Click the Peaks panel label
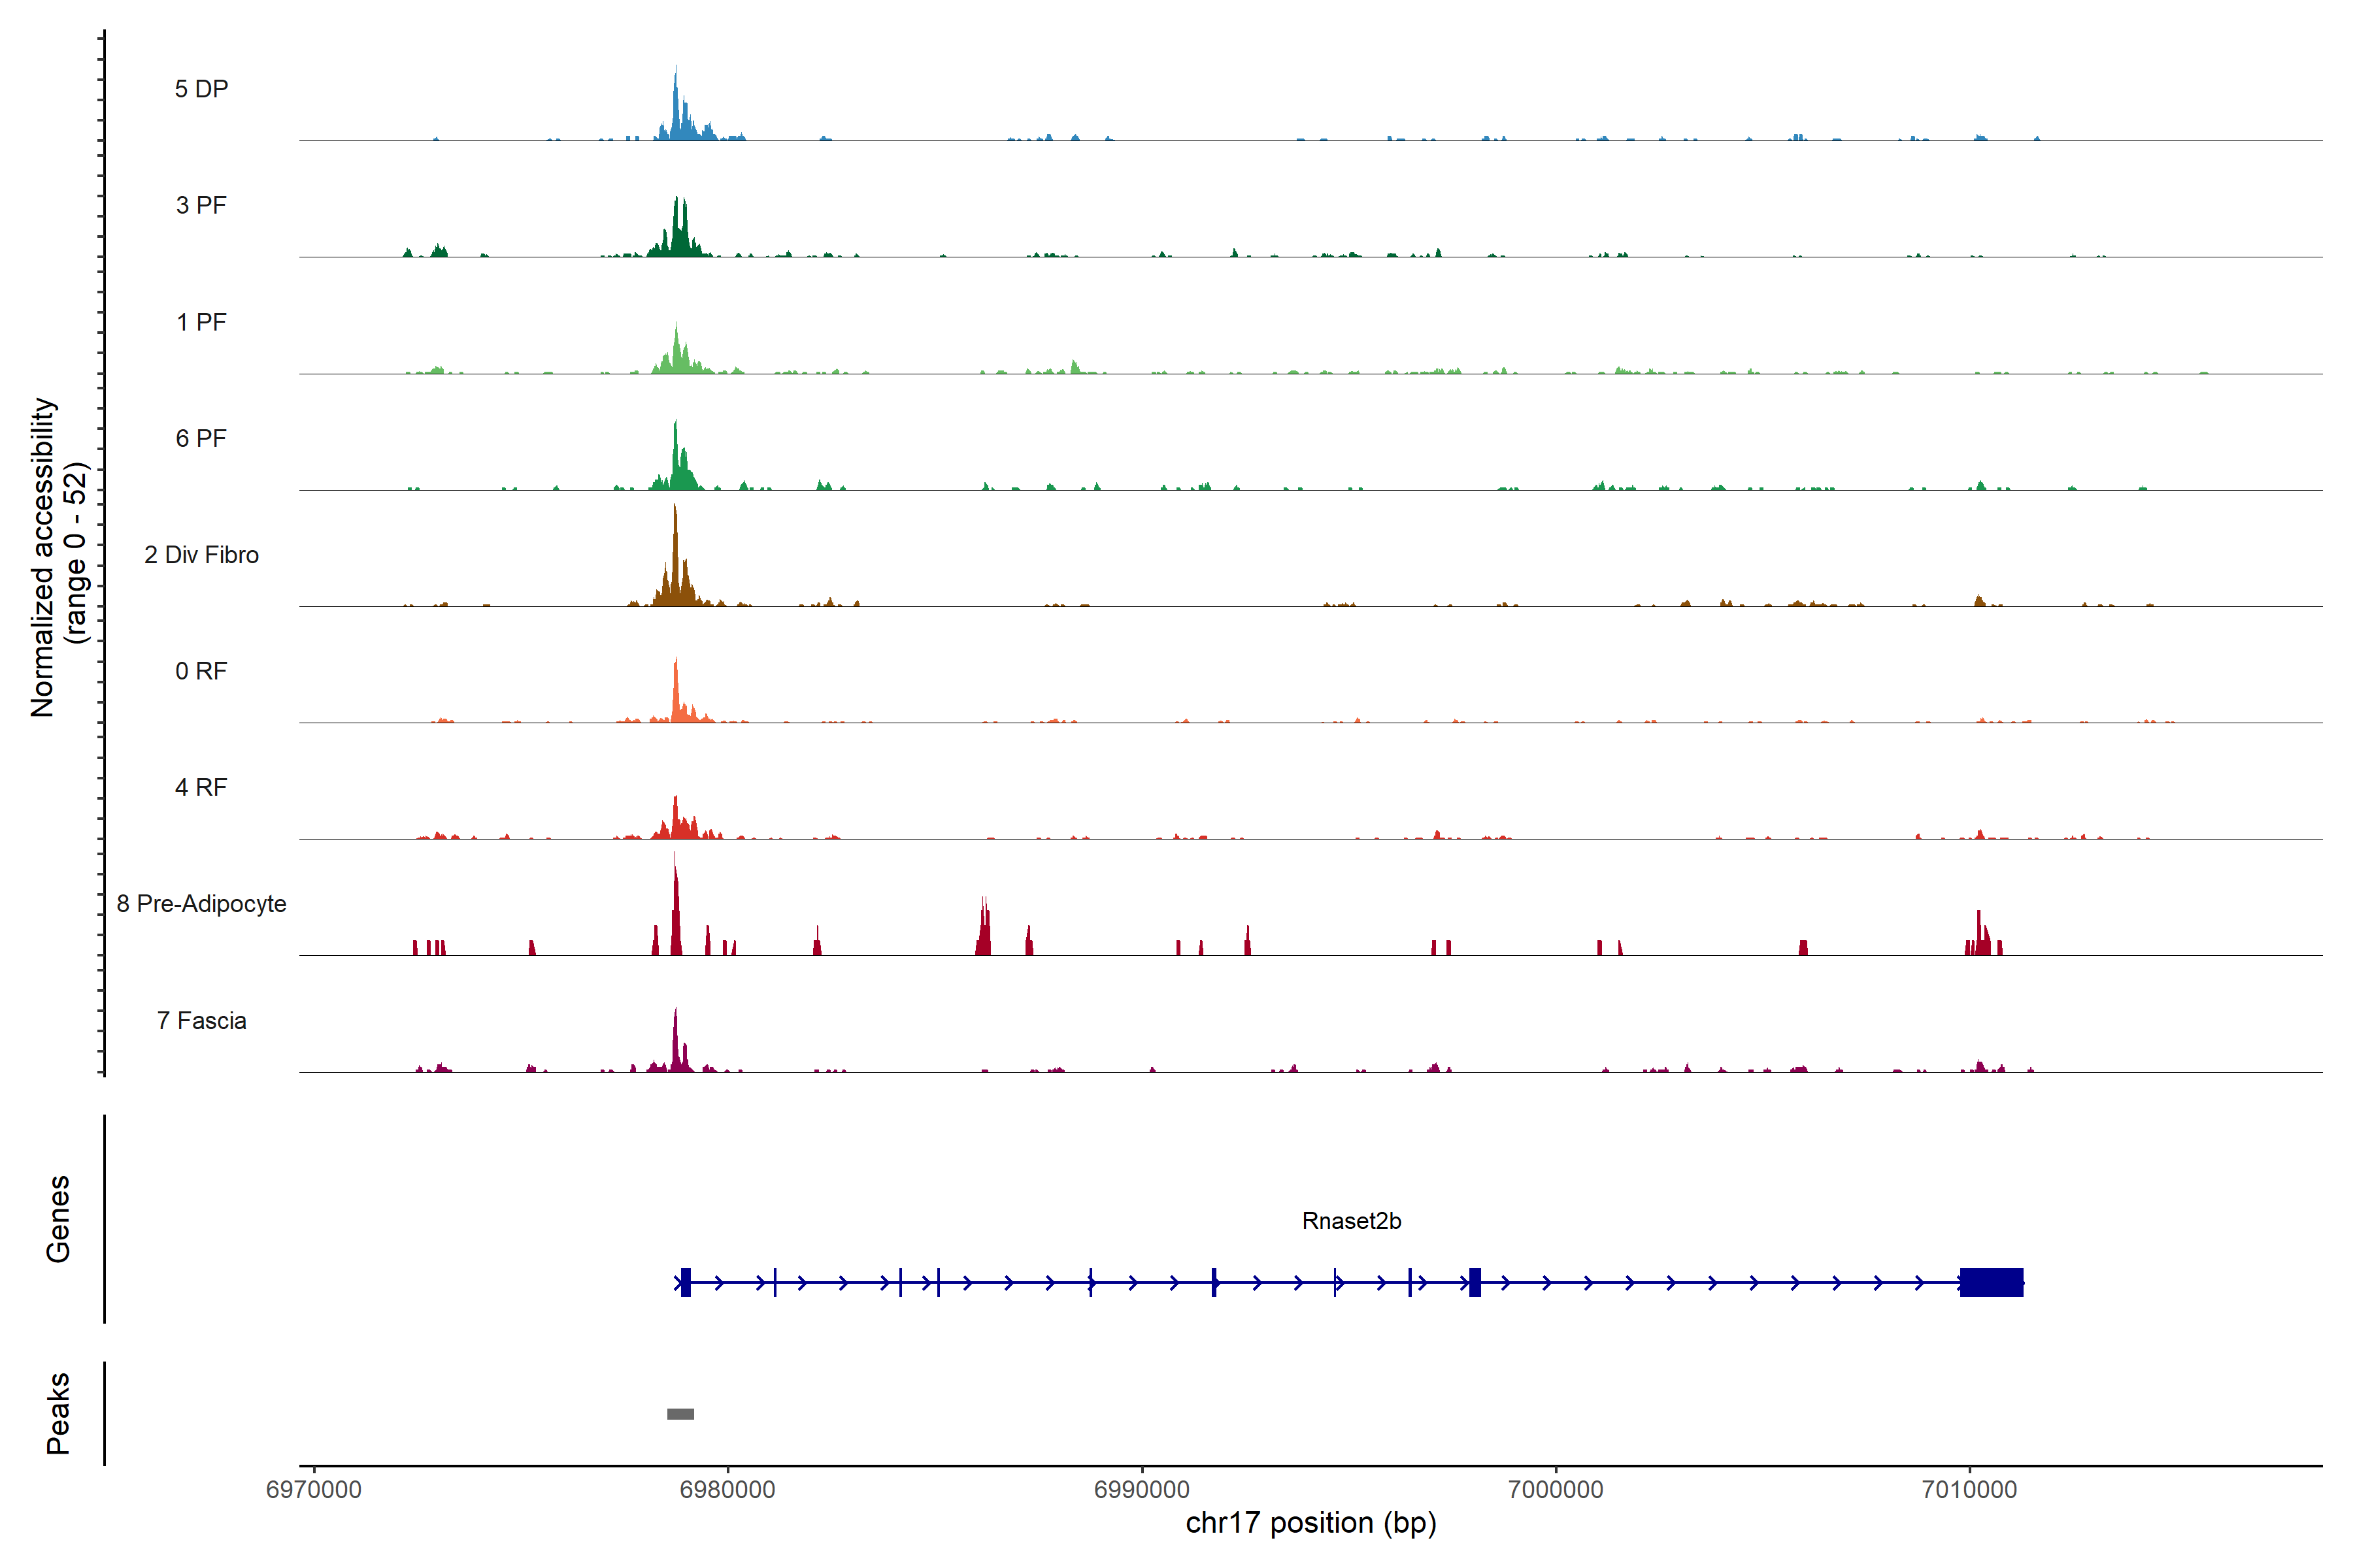Viewport: 2353px width, 1568px height. point(58,1413)
